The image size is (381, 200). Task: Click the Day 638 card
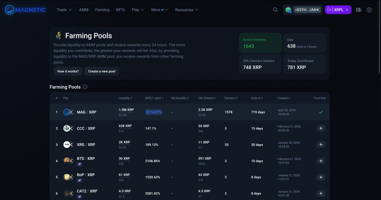tap(304, 43)
